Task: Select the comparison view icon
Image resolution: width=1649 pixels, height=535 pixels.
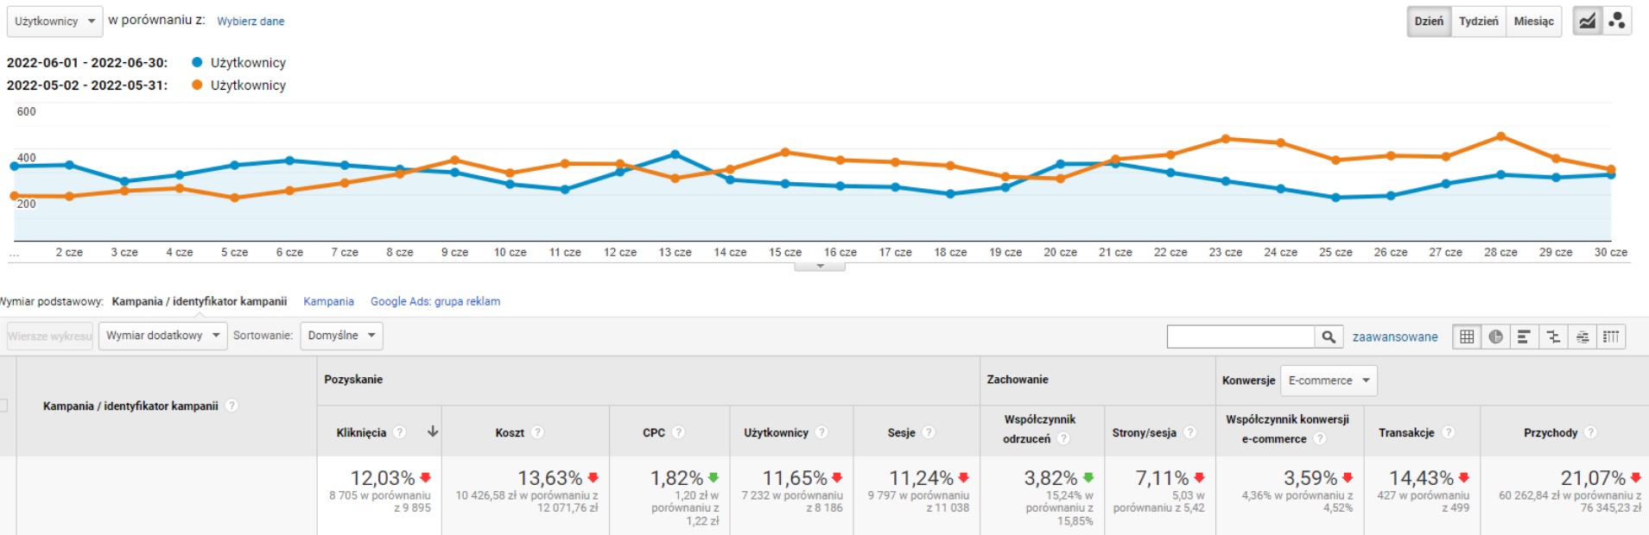Action: [x=1553, y=337]
